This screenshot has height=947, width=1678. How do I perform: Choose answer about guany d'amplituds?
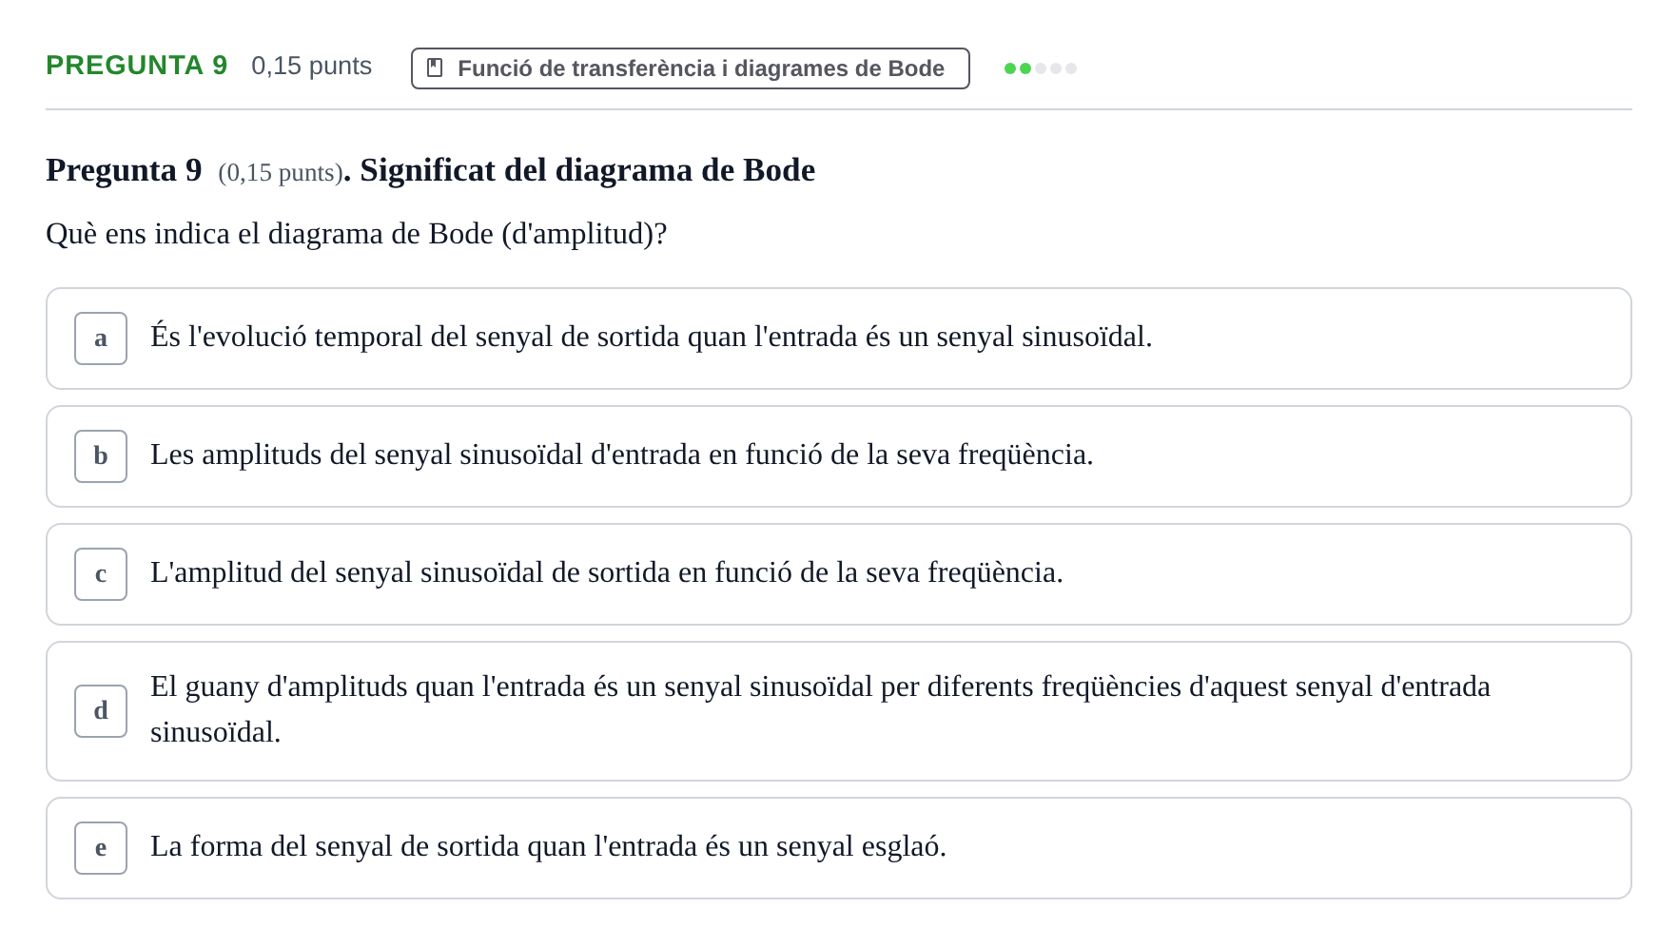tap(839, 711)
